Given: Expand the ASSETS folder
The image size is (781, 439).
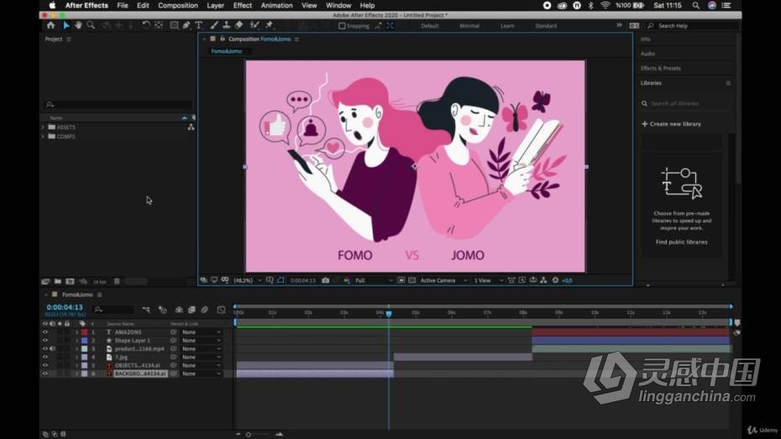Looking at the screenshot, I should tap(43, 128).
